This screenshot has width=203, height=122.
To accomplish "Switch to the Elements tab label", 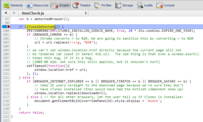I will pos(17,5).
